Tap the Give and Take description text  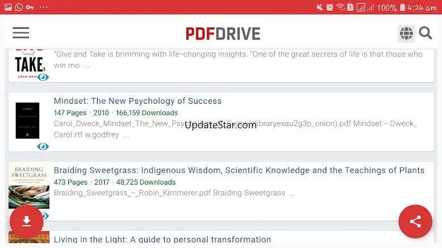point(238,59)
